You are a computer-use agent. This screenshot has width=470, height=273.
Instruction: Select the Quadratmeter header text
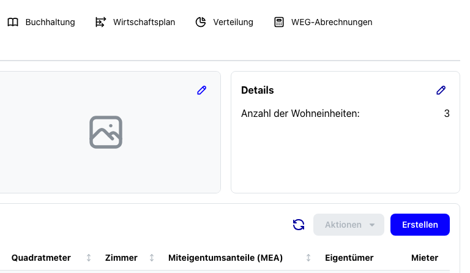[41, 258]
